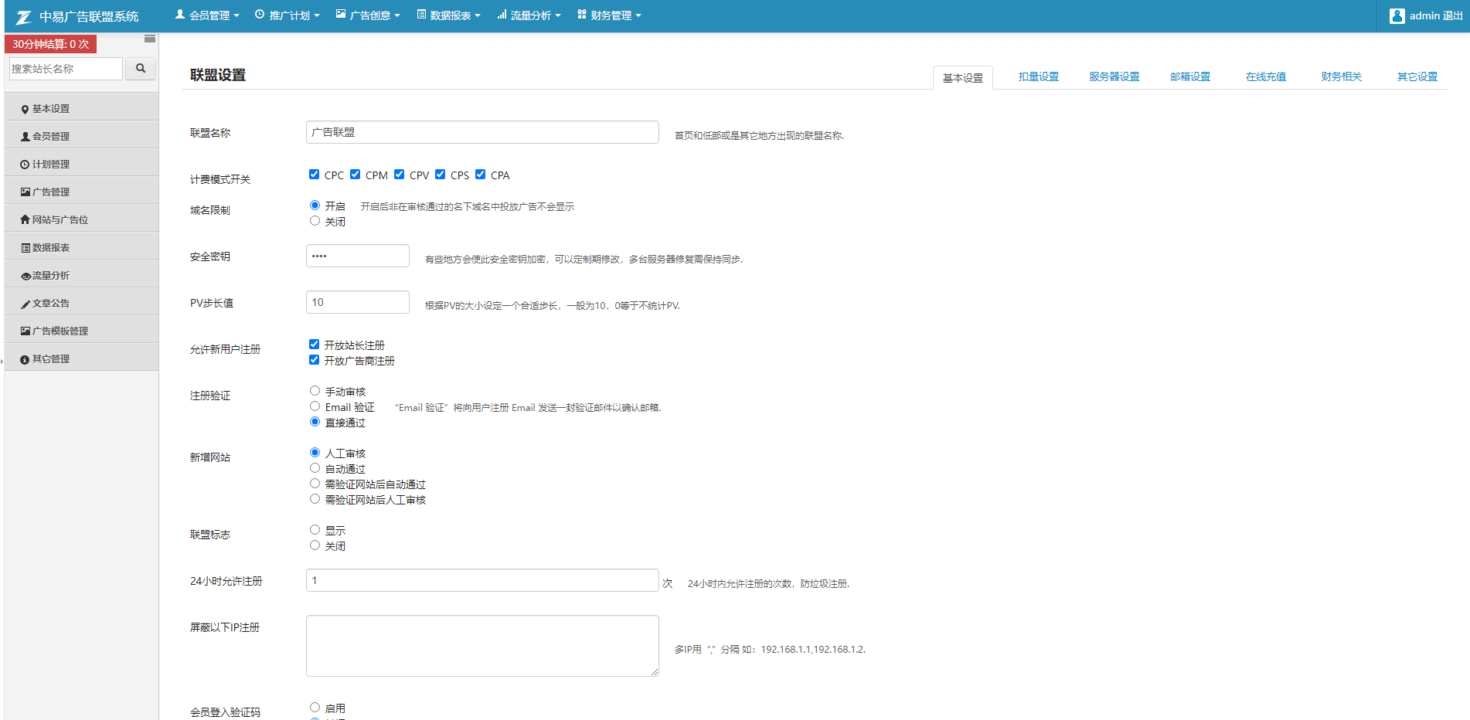The width and height of the screenshot is (1470, 720).
Task: Click the admin user avatar icon
Action: point(1397,15)
